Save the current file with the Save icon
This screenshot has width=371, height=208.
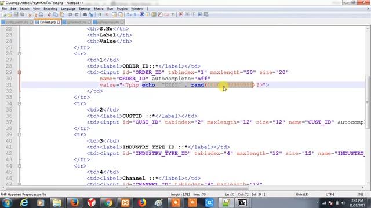(x=16, y=14)
